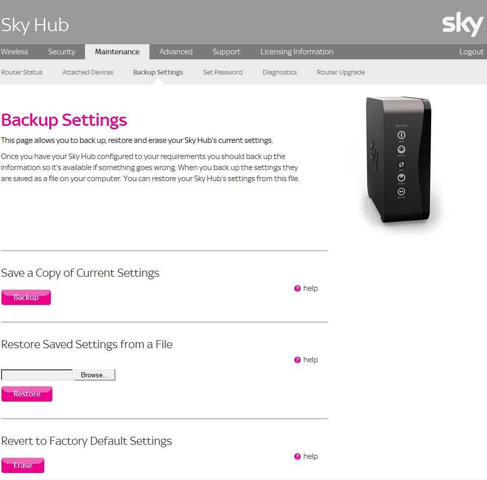Click the help icon near Erase button

(x=297, y=456)
